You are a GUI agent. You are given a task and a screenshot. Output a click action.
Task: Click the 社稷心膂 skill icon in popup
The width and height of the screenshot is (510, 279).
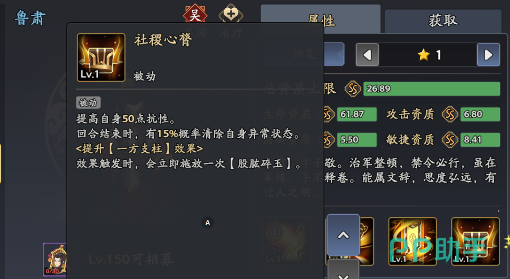click(x=101, y=57)
